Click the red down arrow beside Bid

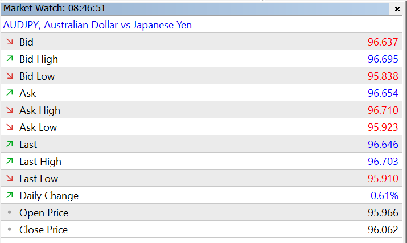click(x=10, y=42)
